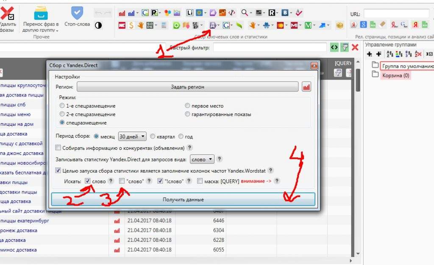Click the SERP analysis icon
This screenshot has height=265, width=434.
click(x=196, y=25)
